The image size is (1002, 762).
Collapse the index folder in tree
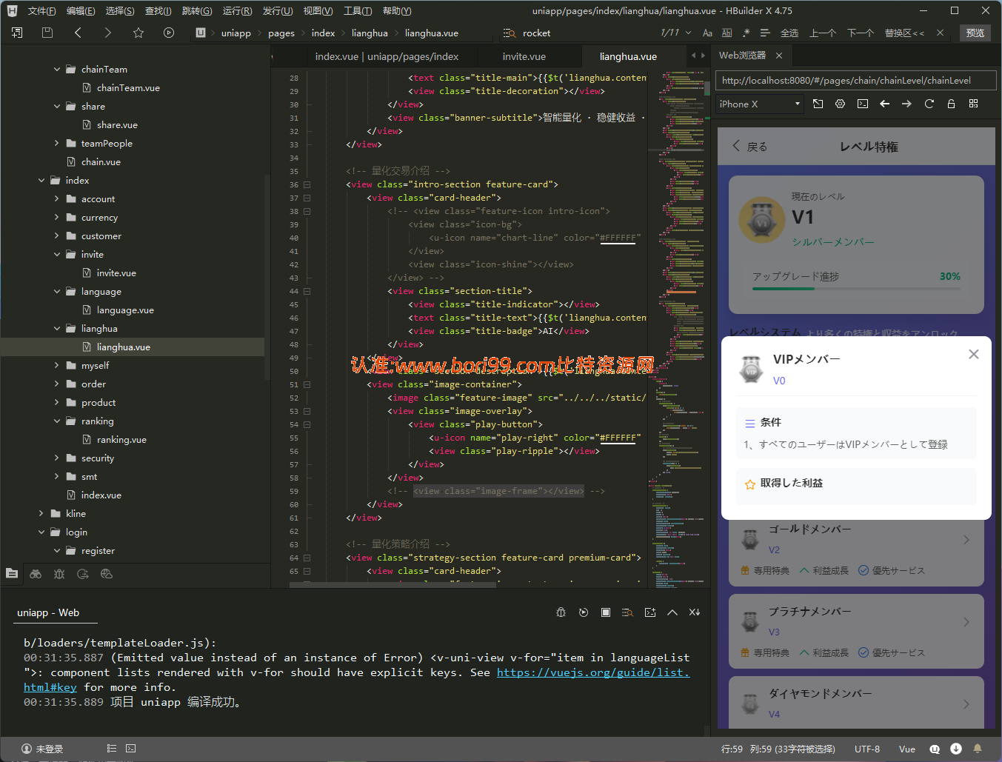pyautogui.click(x=41, y=180)
